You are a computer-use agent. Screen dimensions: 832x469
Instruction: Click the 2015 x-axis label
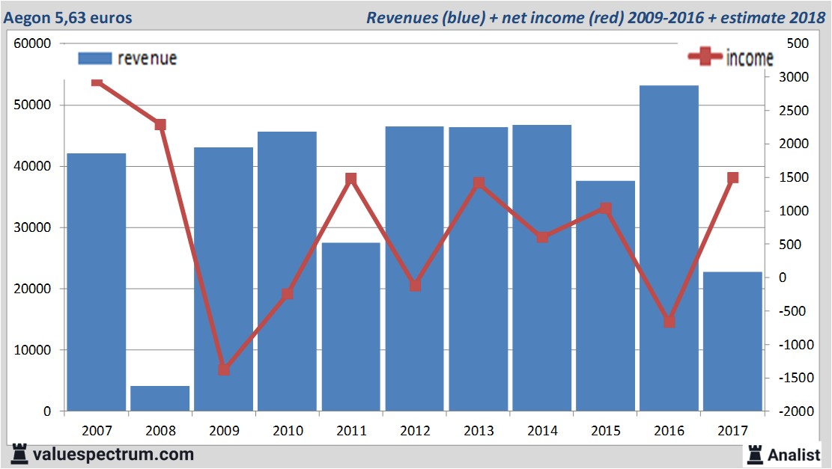pyautogui.click(x=605, y=431)
